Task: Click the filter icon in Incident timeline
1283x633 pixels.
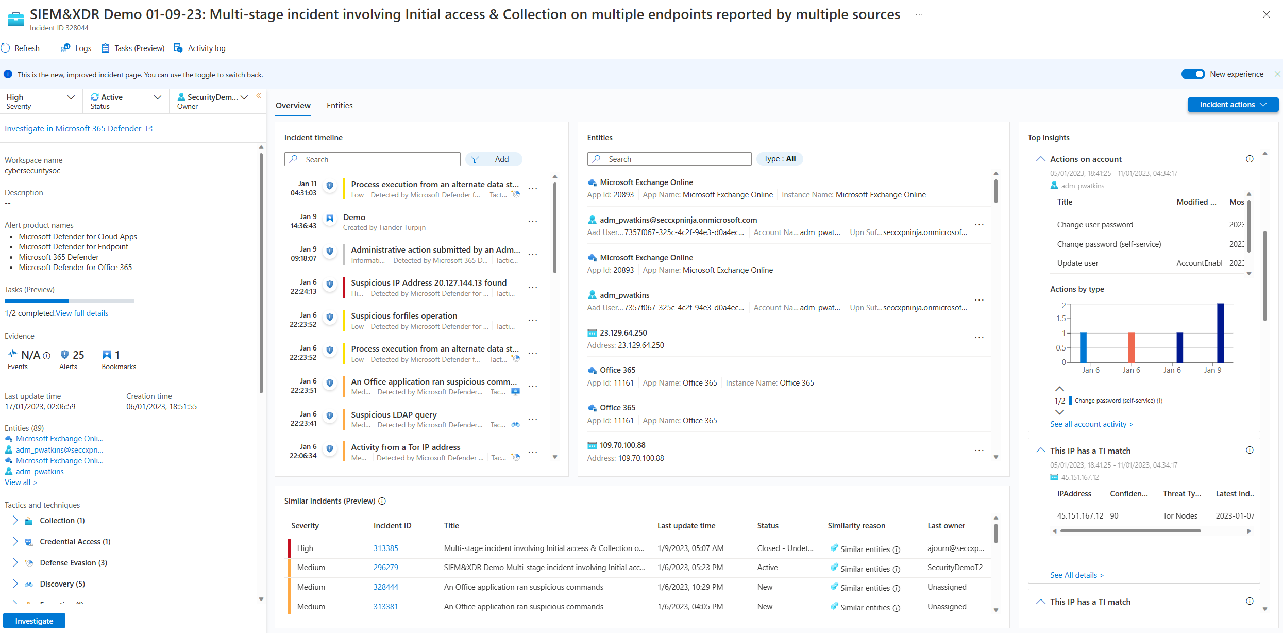Action: pyautogui.click(x=475, y=160)
